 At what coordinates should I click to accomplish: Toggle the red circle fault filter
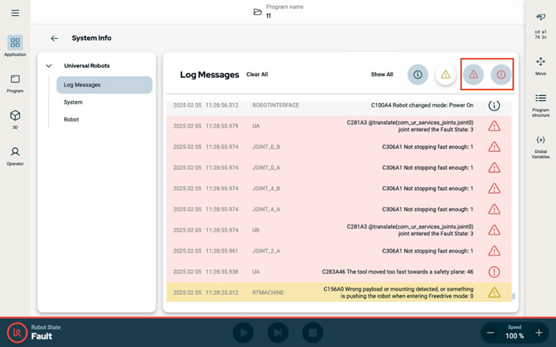pyautogui.click(x=501, y=74)
